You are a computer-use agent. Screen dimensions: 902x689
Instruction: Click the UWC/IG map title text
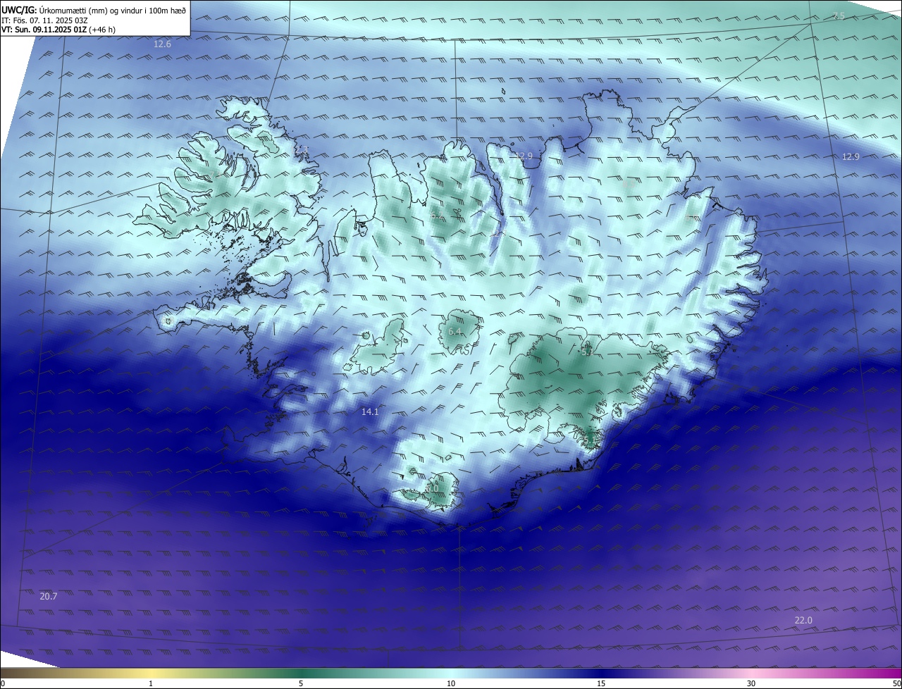94,10
